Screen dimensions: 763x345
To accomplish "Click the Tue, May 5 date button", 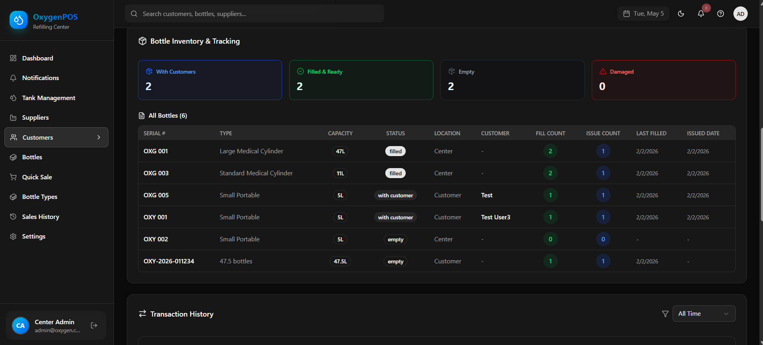I will click(643, 14).
